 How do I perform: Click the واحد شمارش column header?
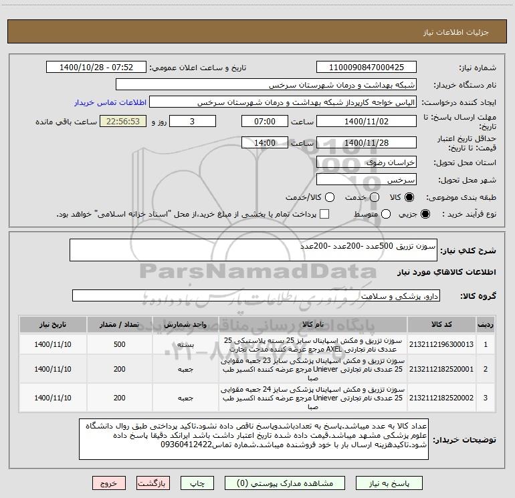click(x=185, y=324)
